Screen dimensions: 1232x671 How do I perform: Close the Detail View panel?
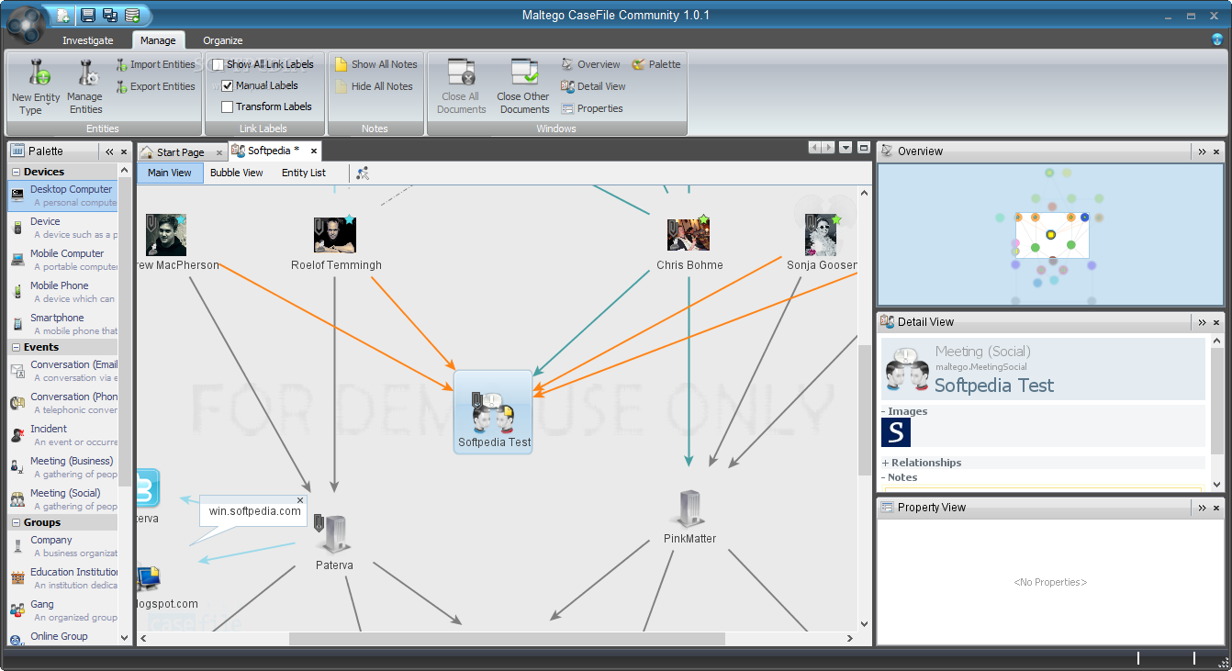1216,322
